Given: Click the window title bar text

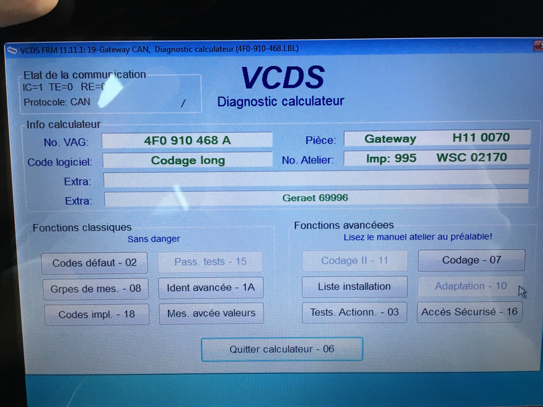Looking at the screenshot, I should (x=159, y=49).
